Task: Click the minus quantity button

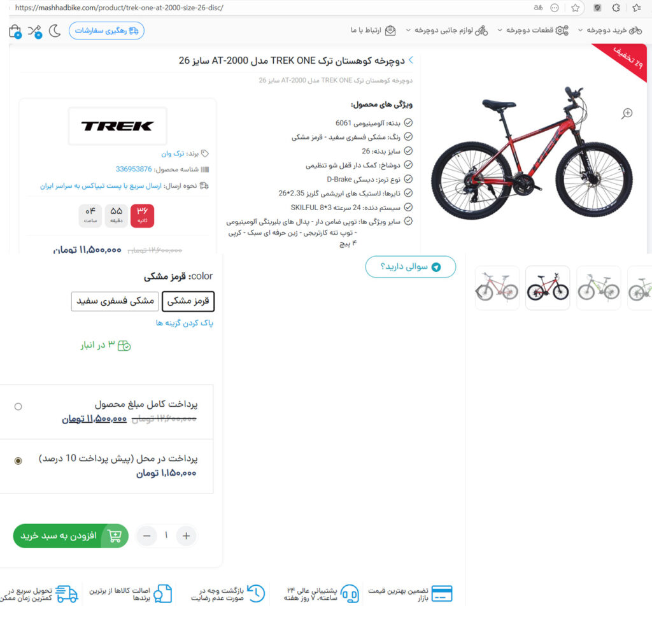Action: (147, 536)
